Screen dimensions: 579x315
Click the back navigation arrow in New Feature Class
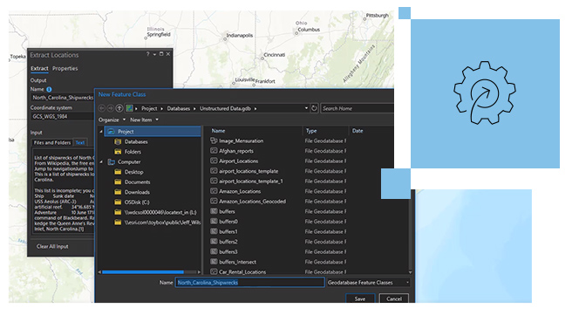click(x=101, y=108)
